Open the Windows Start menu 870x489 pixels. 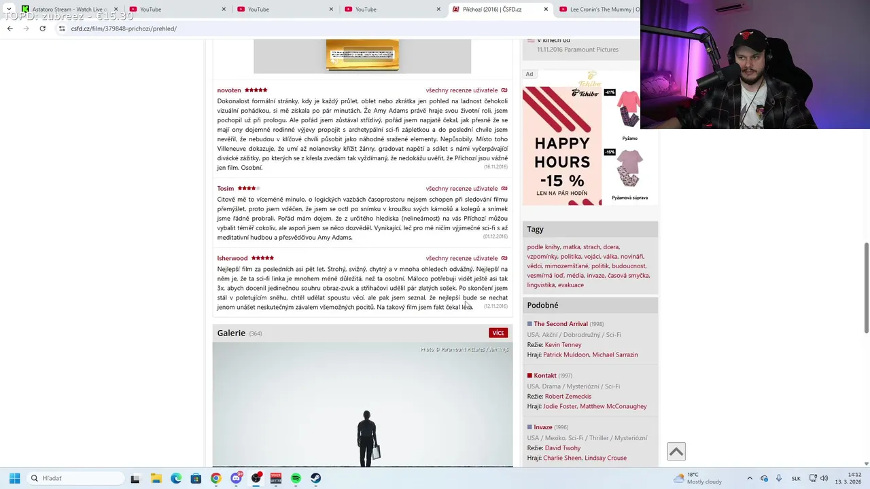(x=14, y=478)
